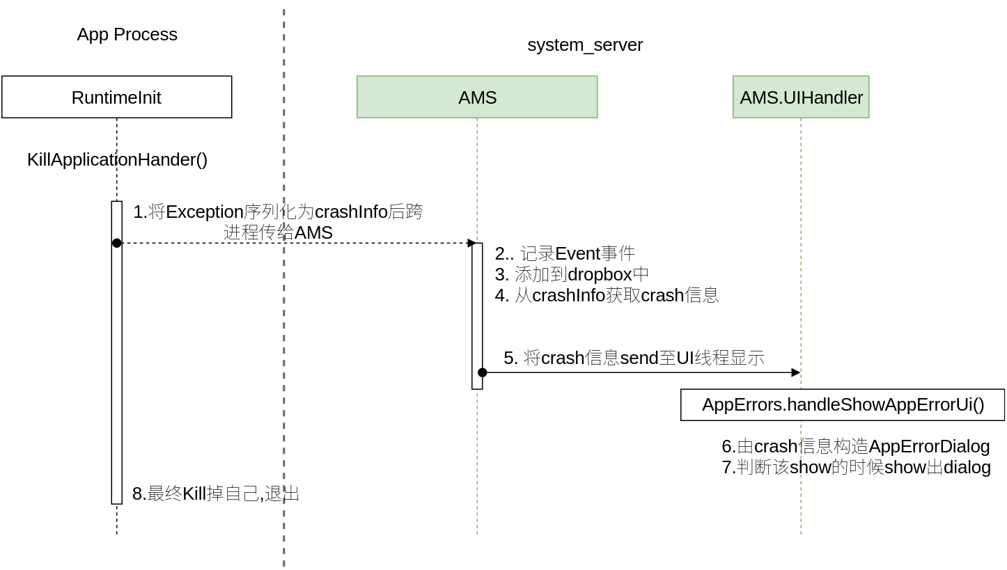The image size is (1007, 570).
Task: Select the AMS activation bar
Action: tap(477, 313)
